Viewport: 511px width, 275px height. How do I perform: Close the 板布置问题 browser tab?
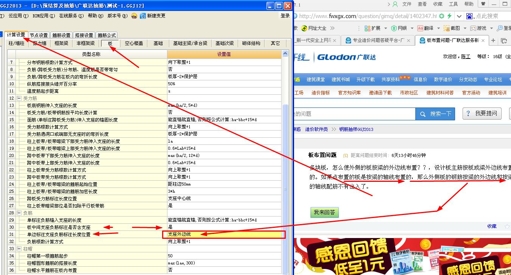pos(483,40)
